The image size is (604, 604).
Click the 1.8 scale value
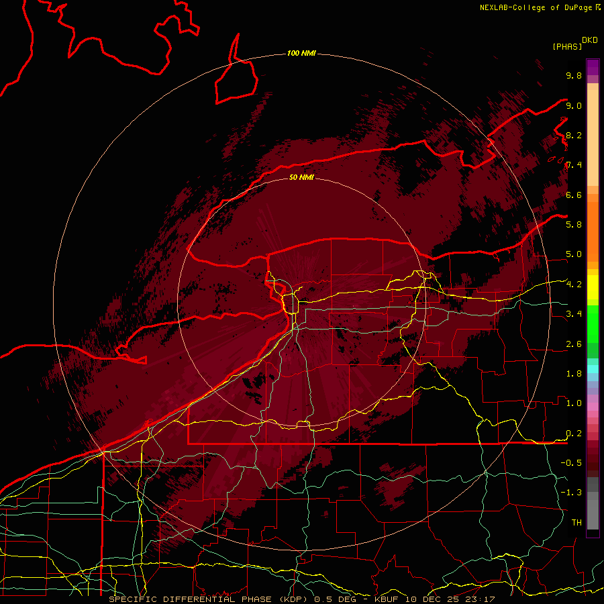pos(574,373)
